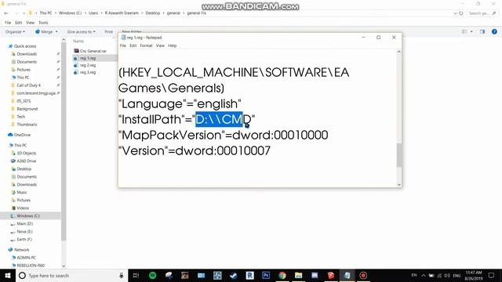Open the File menu in Notepad
The width and height of the screenshot is (502, 282).
[122, 45]
